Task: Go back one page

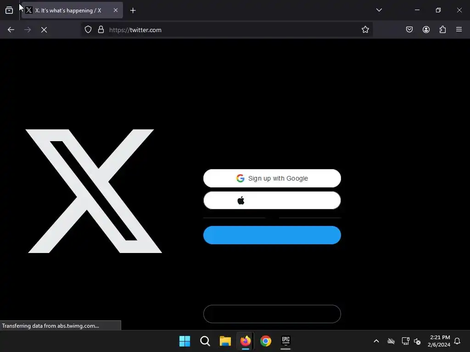Action: tap(11, 30)
